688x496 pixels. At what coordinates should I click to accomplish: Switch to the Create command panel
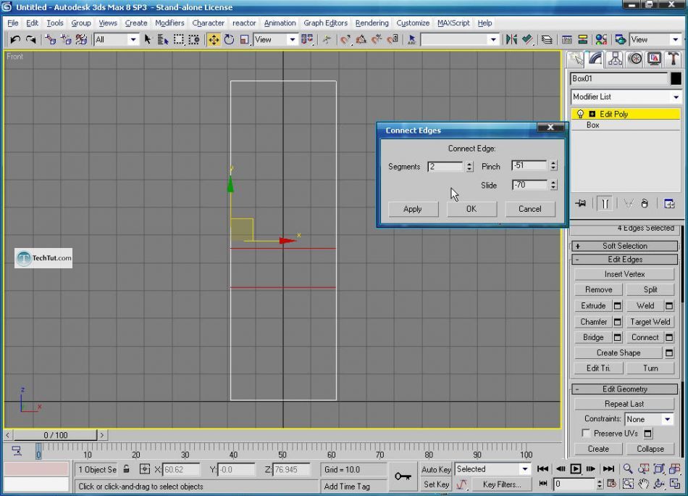[x=576, y=59]
